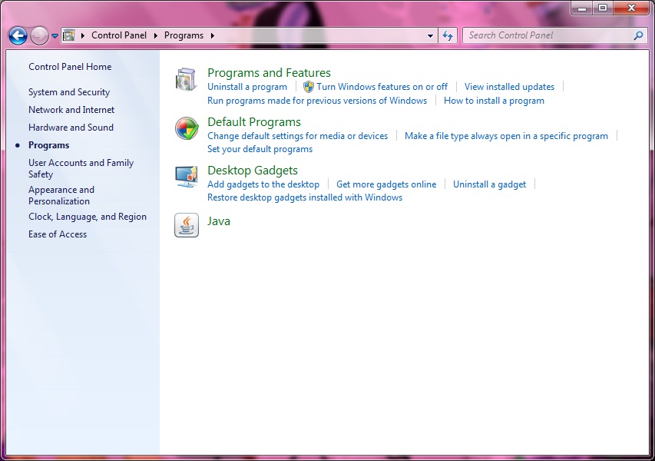The image size is (655, 461).
Task: Maximize the Control Panel window
Action: (x=603, y=8)
